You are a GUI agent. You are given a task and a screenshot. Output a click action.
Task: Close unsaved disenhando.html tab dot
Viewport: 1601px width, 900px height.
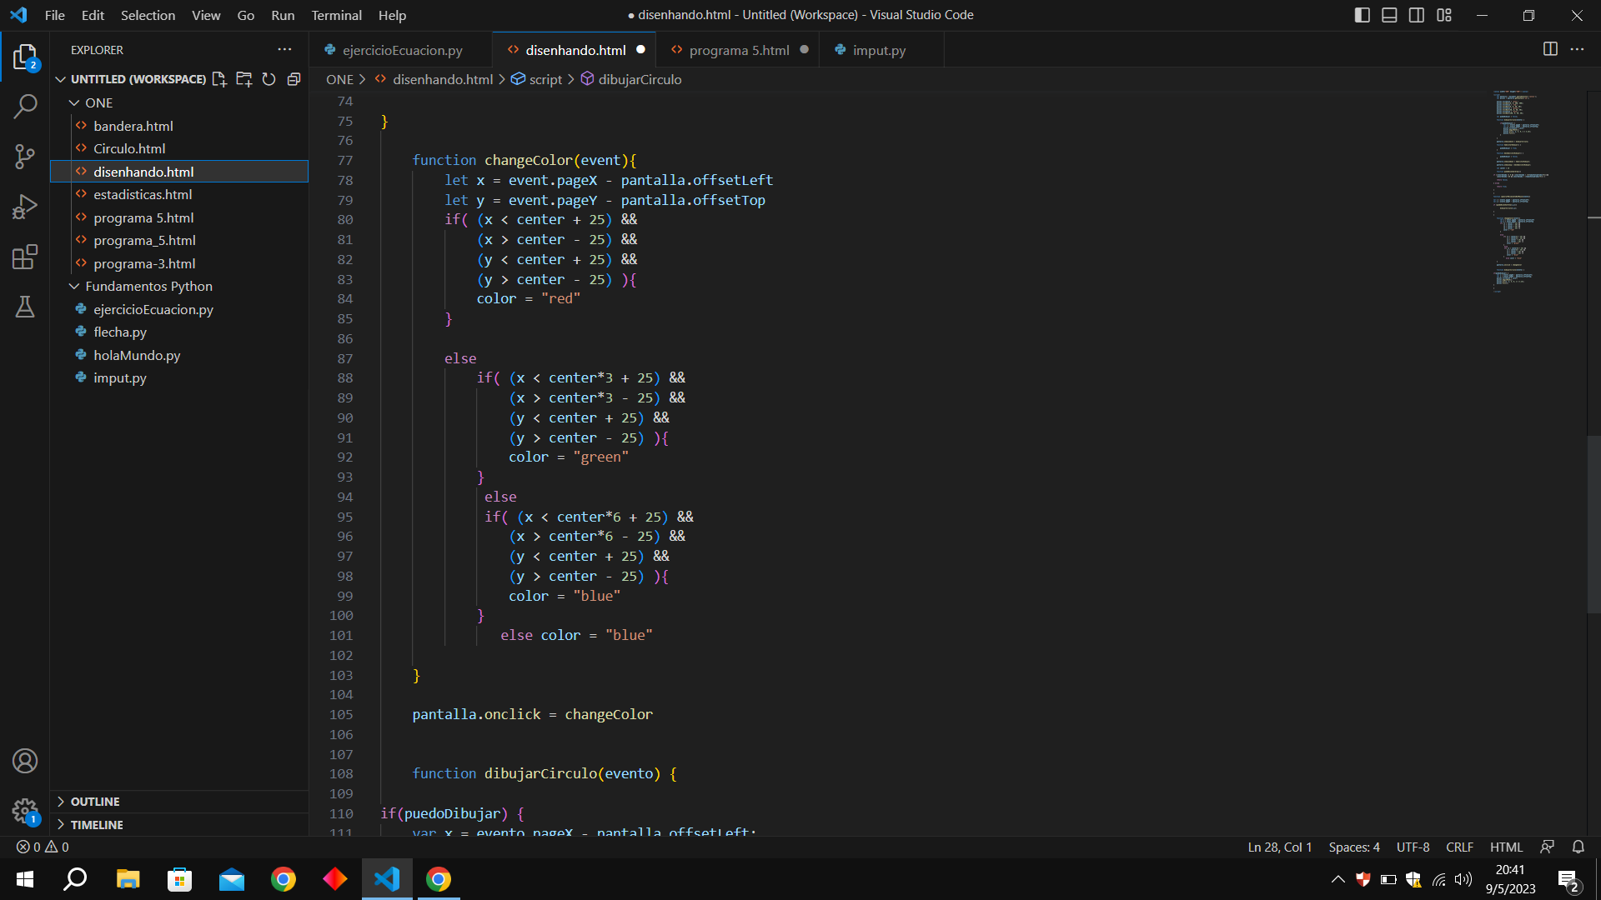click(640, 49)
